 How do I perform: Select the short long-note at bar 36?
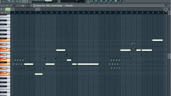tap(138, 50)
